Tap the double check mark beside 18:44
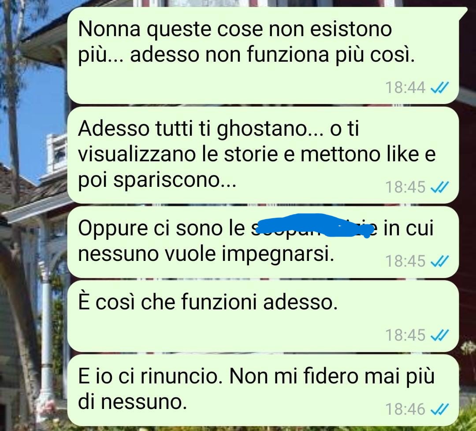This screenshot has width=476, height=431. (439, 87)
